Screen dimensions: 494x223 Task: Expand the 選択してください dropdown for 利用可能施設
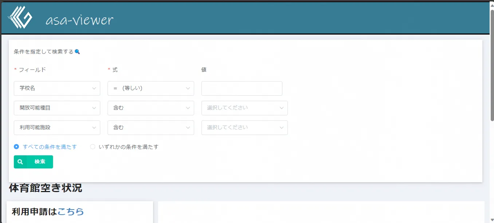click(x=244, y=128)
